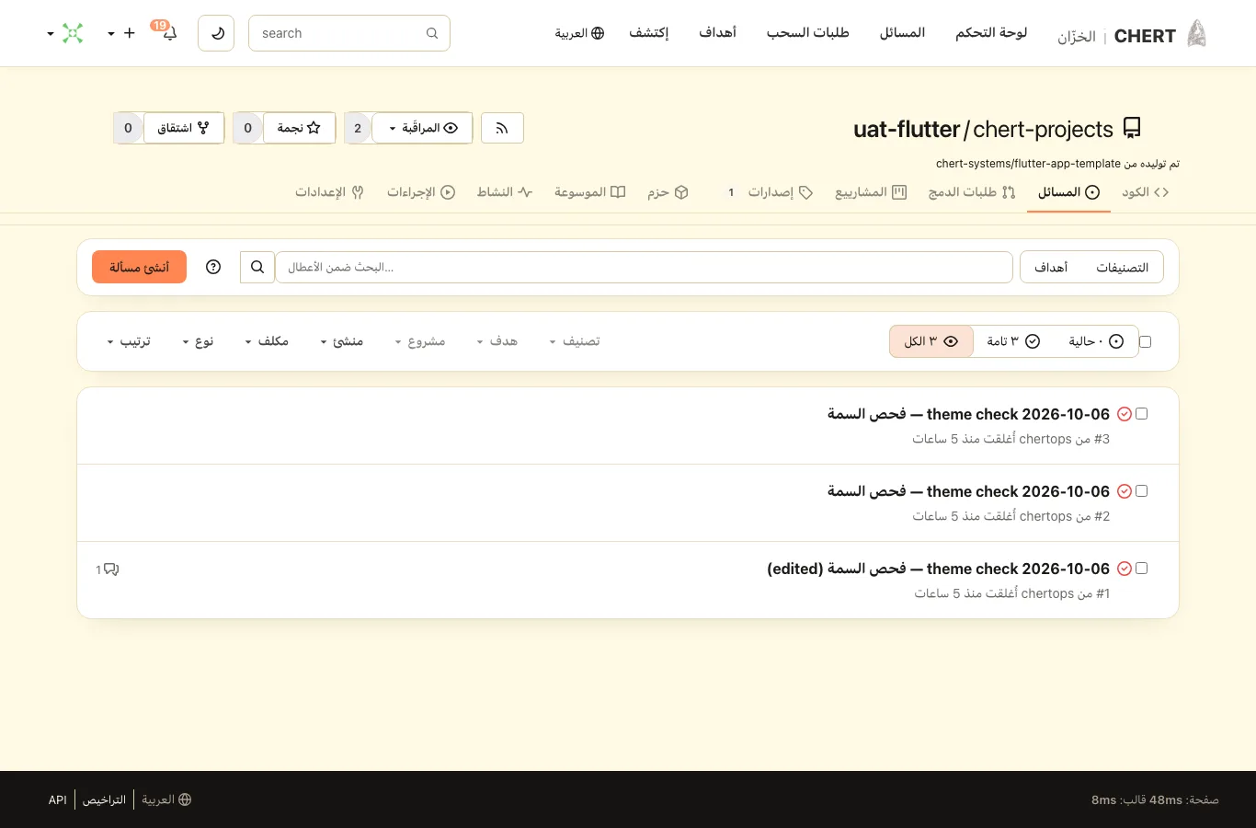Open the الموسوعة wiki tab
This screenshot has height=828, width=1256.
[x=589, y=192]
